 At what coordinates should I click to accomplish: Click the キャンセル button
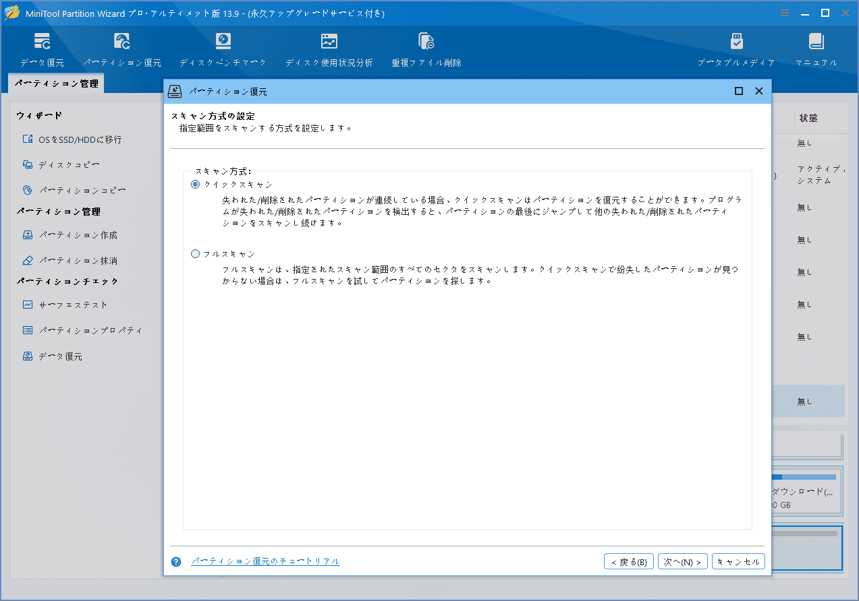coord(738,562)
